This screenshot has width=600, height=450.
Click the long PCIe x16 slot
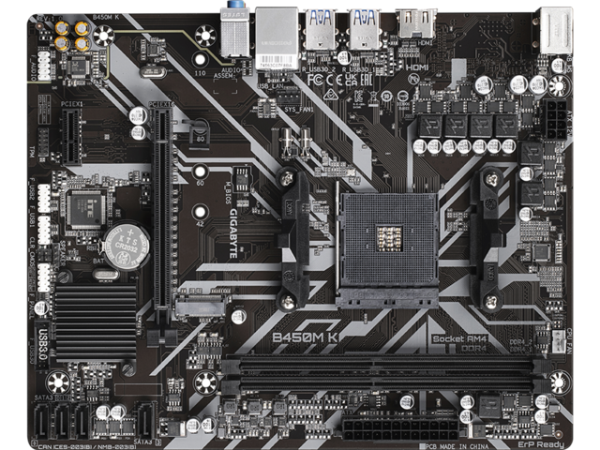coord(165,216)
